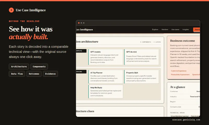
Task: Click the Case Intelligence logo in mockup header
Action: 84,29
